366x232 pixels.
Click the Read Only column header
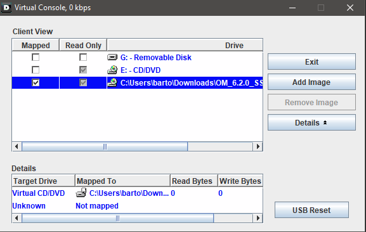[x=83, y=45]
